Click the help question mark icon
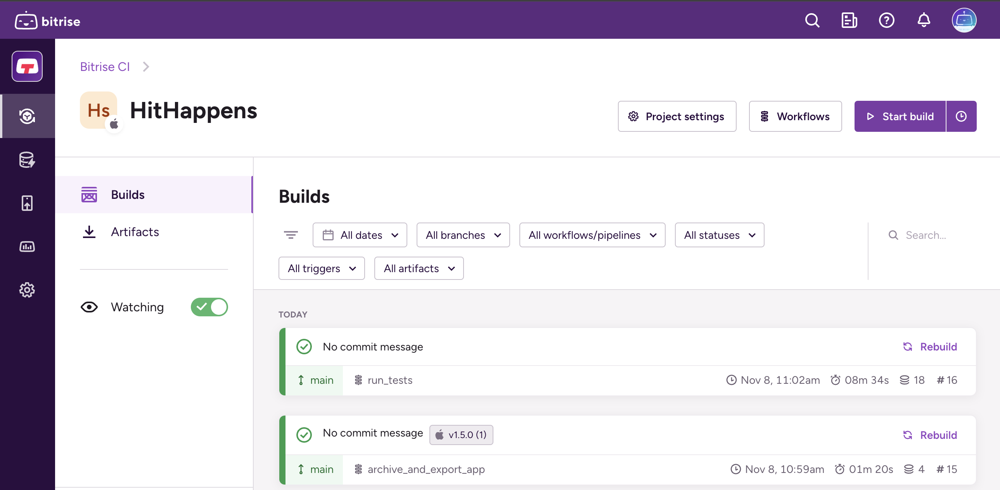1000x490 pixels. [x=886, y=20]
